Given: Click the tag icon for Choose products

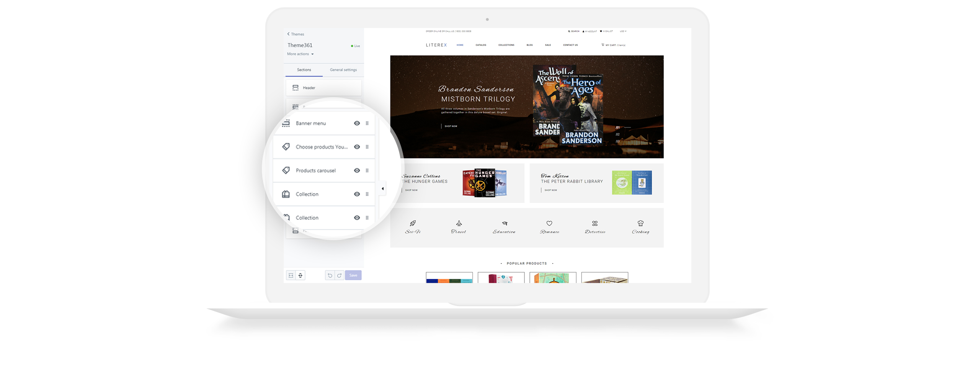Looking at the screenshot, I should (x=286, y=147).
